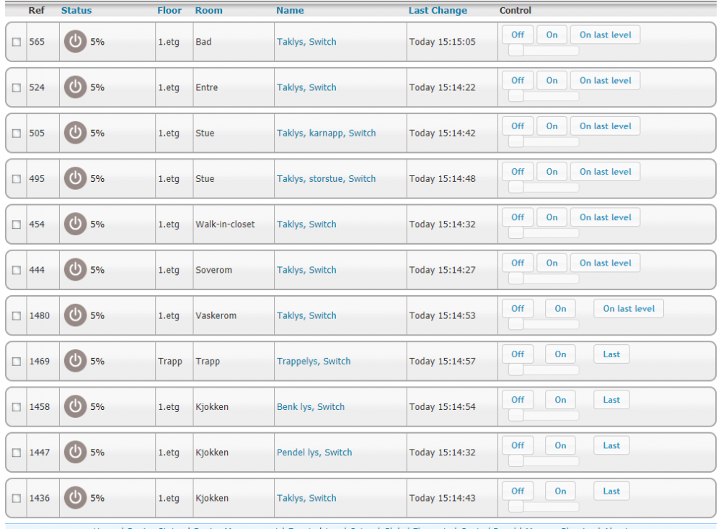
Task: Click the Trapp row power icon
Action: 75,361
